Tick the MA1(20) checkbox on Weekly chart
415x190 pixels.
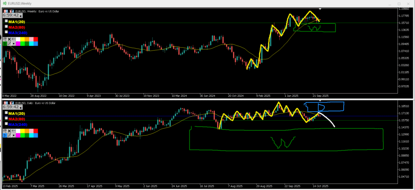(6, 21)
